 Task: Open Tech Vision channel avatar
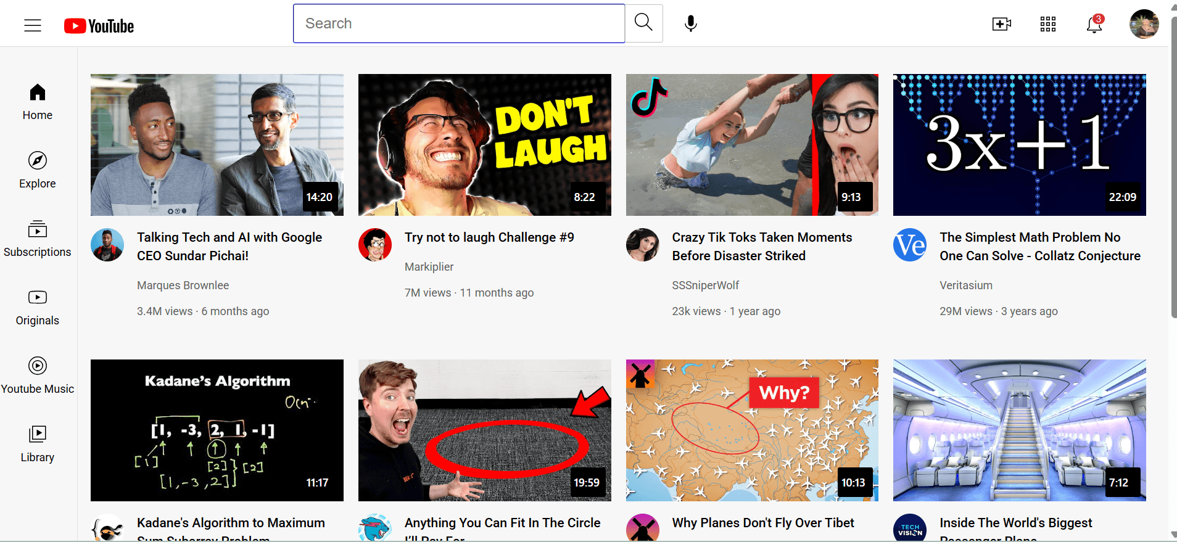910,529
